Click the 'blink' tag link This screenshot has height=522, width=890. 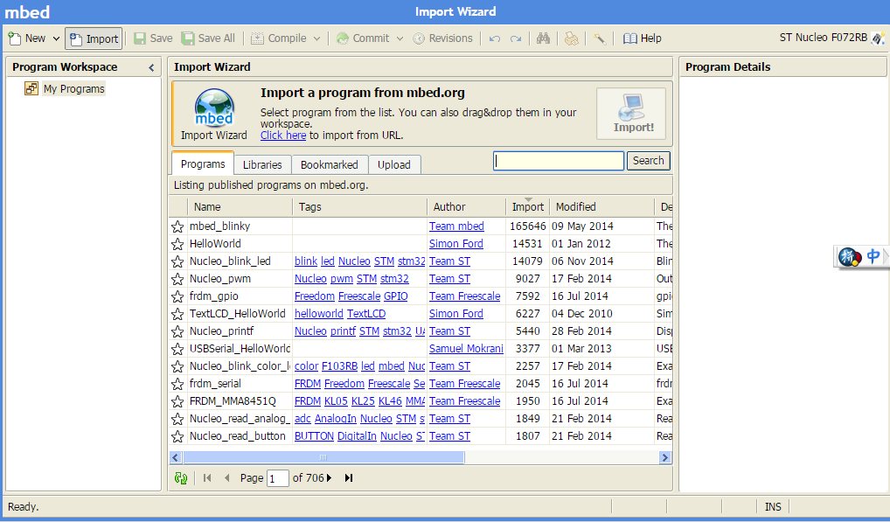[x=306, y=261]
